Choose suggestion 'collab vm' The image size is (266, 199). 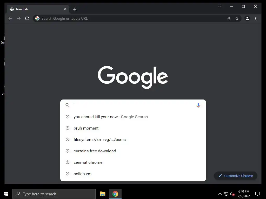pyautogui.click(x=133, y=174)
